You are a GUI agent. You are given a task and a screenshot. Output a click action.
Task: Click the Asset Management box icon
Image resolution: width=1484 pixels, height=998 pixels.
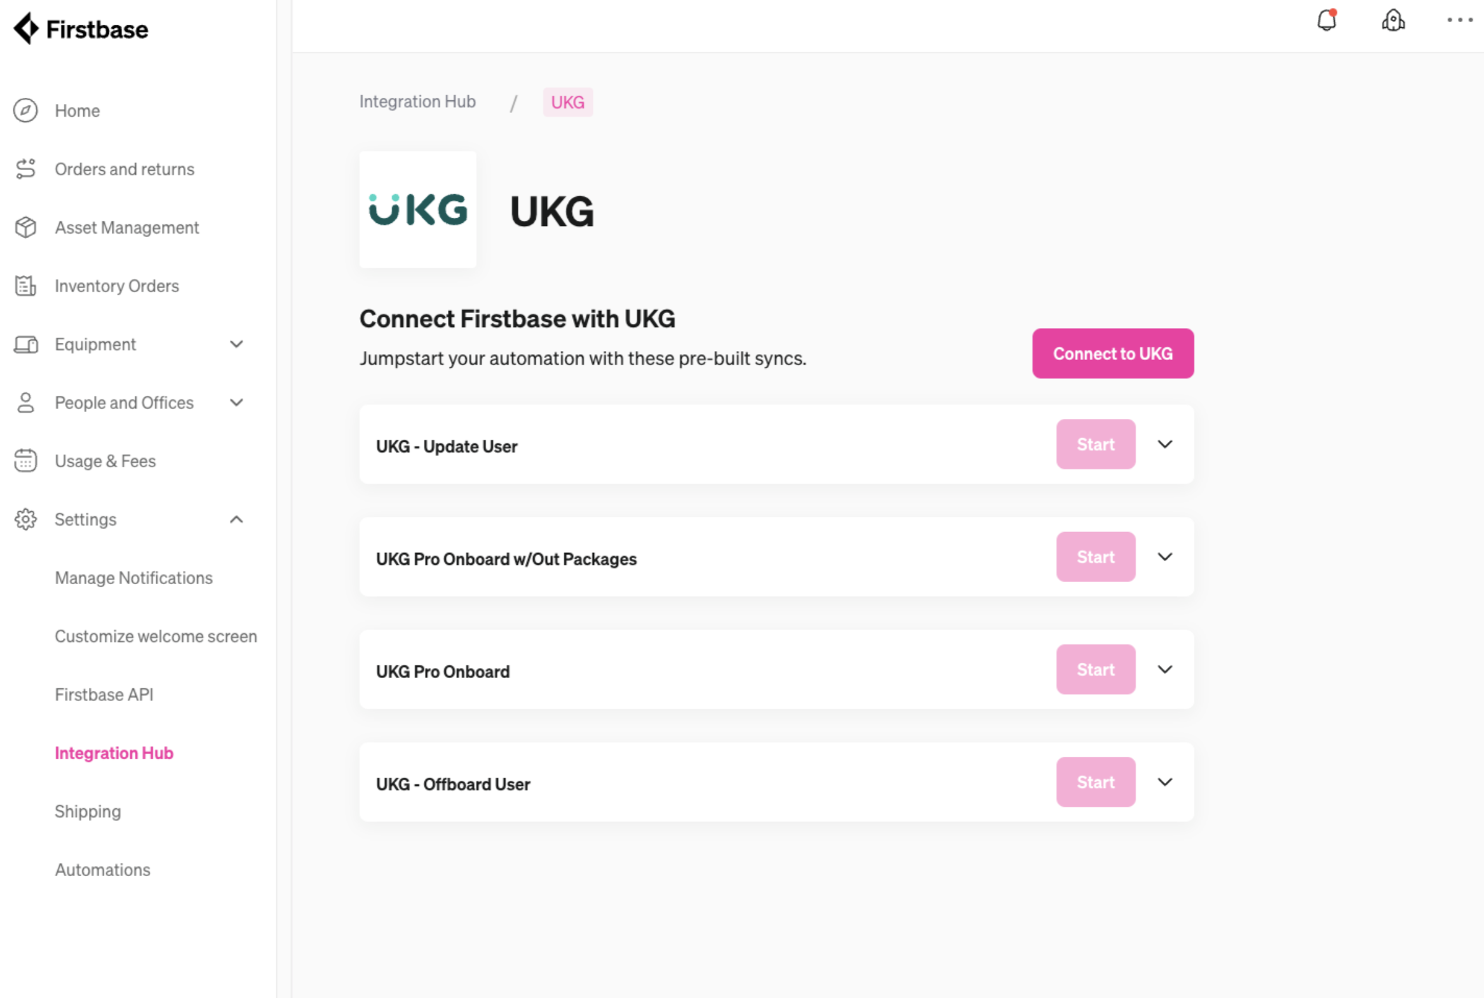click(25, 227)
